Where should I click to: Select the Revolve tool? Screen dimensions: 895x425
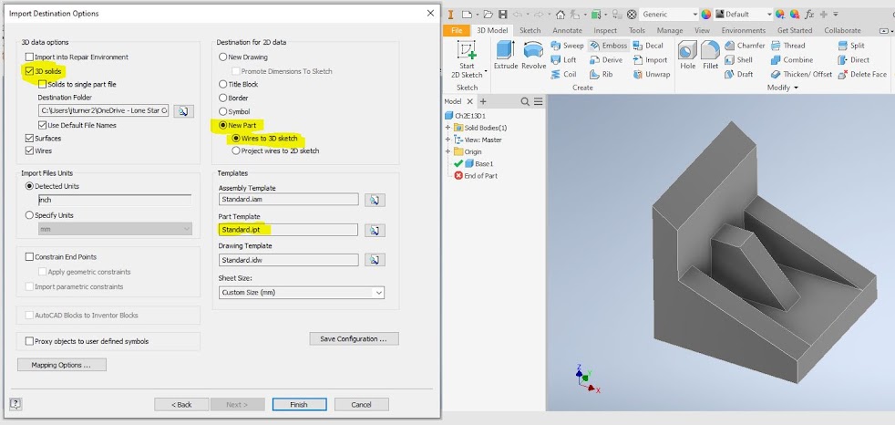tap(534, 56)
